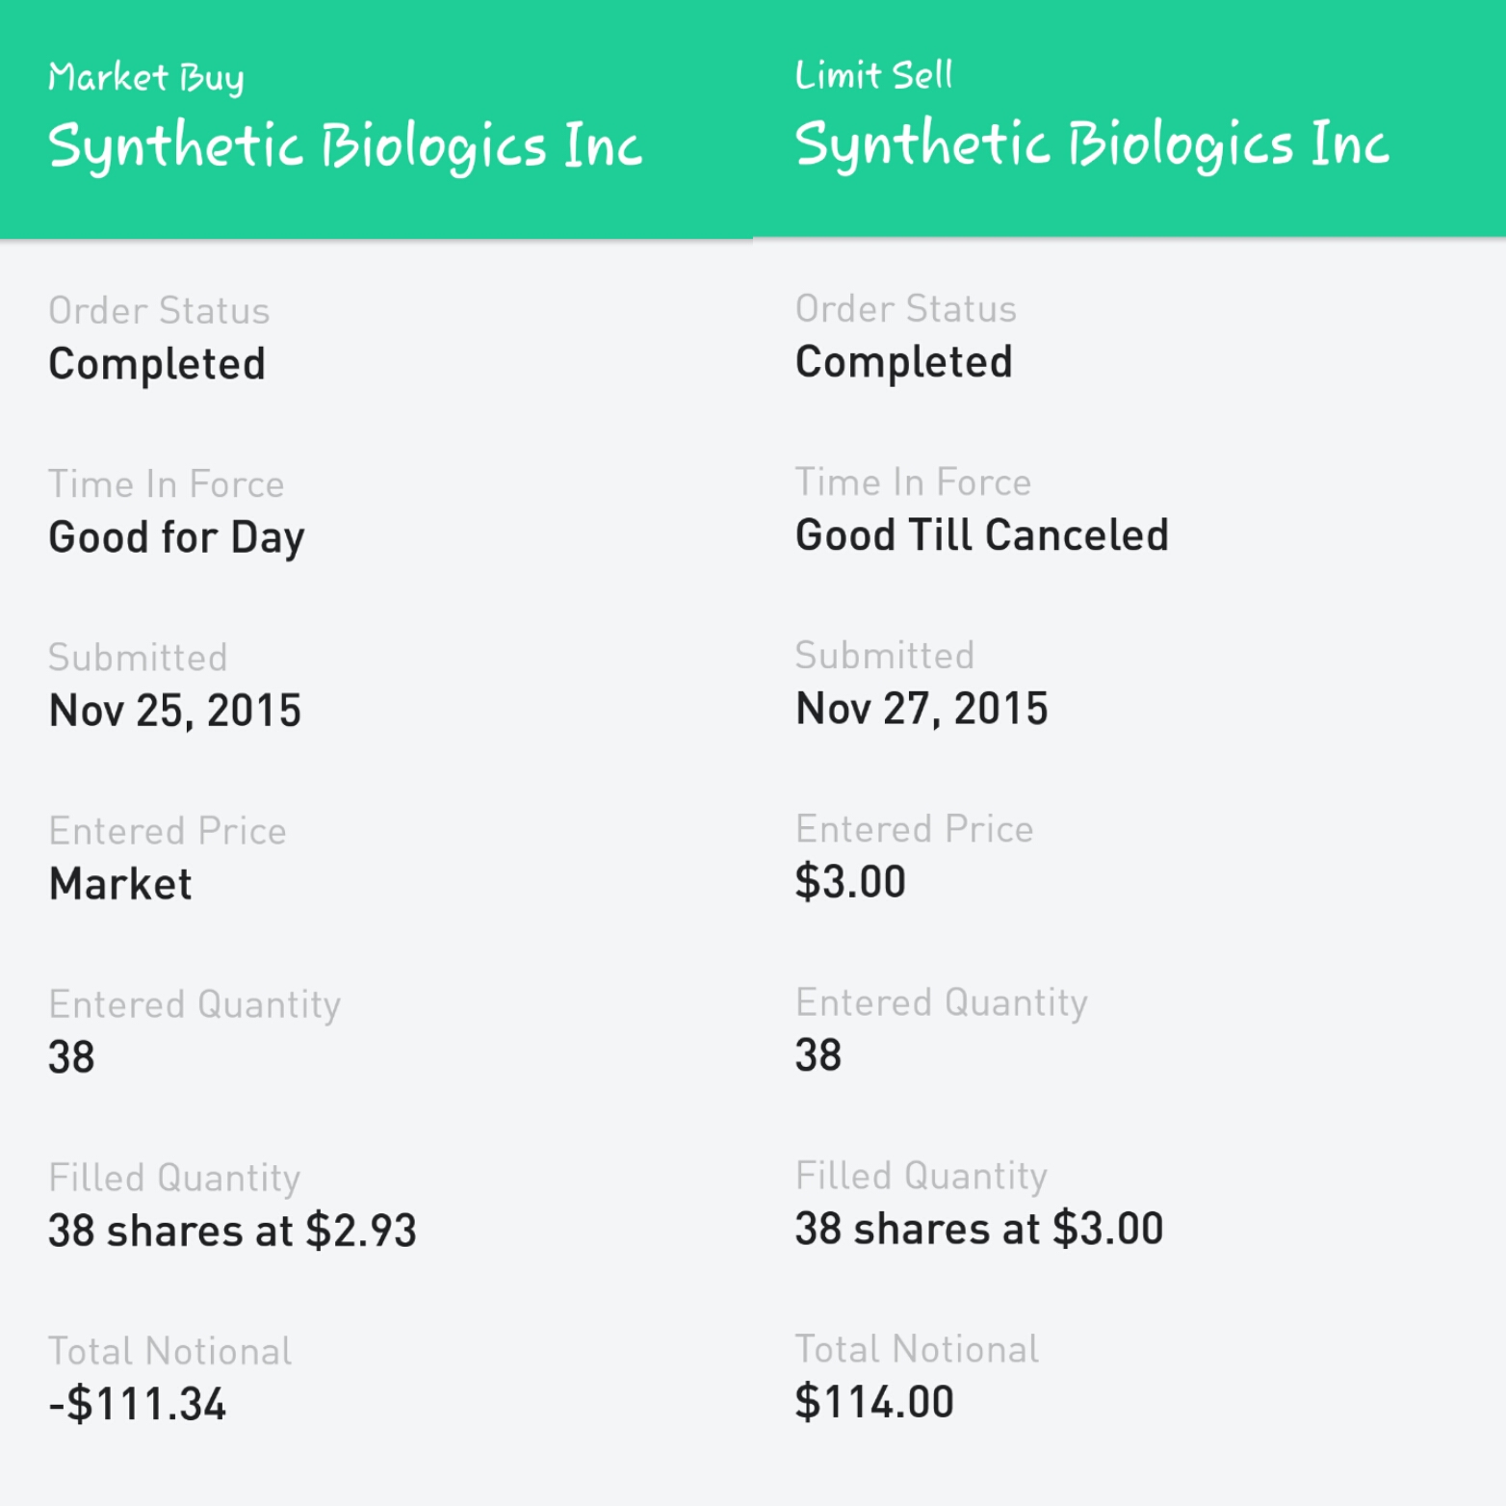Screen dimensions: 1506x1506
Task: Select the $3.00 entered price value
Action: [850, 882]
